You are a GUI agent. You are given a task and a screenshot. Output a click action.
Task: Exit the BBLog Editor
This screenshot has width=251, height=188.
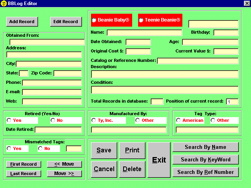click(159, 160)
